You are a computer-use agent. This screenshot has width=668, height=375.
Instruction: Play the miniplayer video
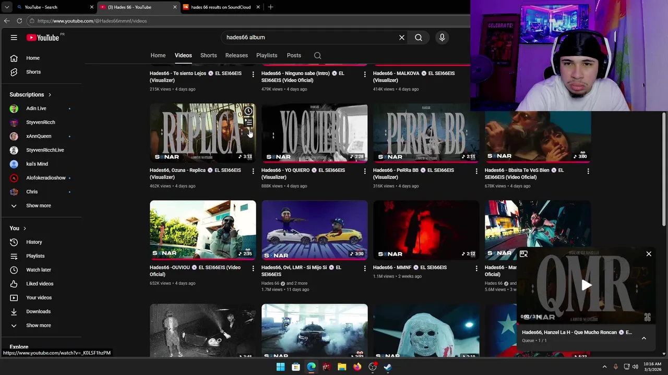tap(587, 285)
